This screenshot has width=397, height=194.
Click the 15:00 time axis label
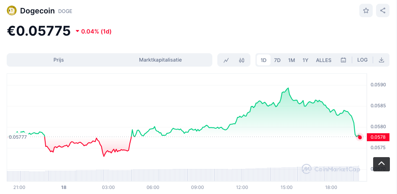click(286, 188)
